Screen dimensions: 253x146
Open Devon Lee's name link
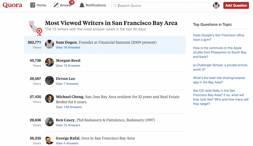coord(65,79)
